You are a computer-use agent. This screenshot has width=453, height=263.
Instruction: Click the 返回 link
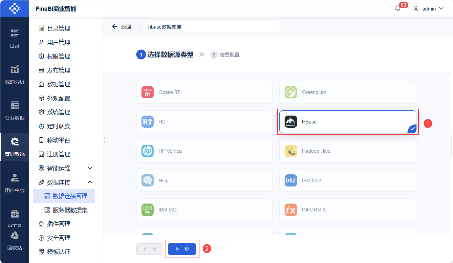click(126, 27)
